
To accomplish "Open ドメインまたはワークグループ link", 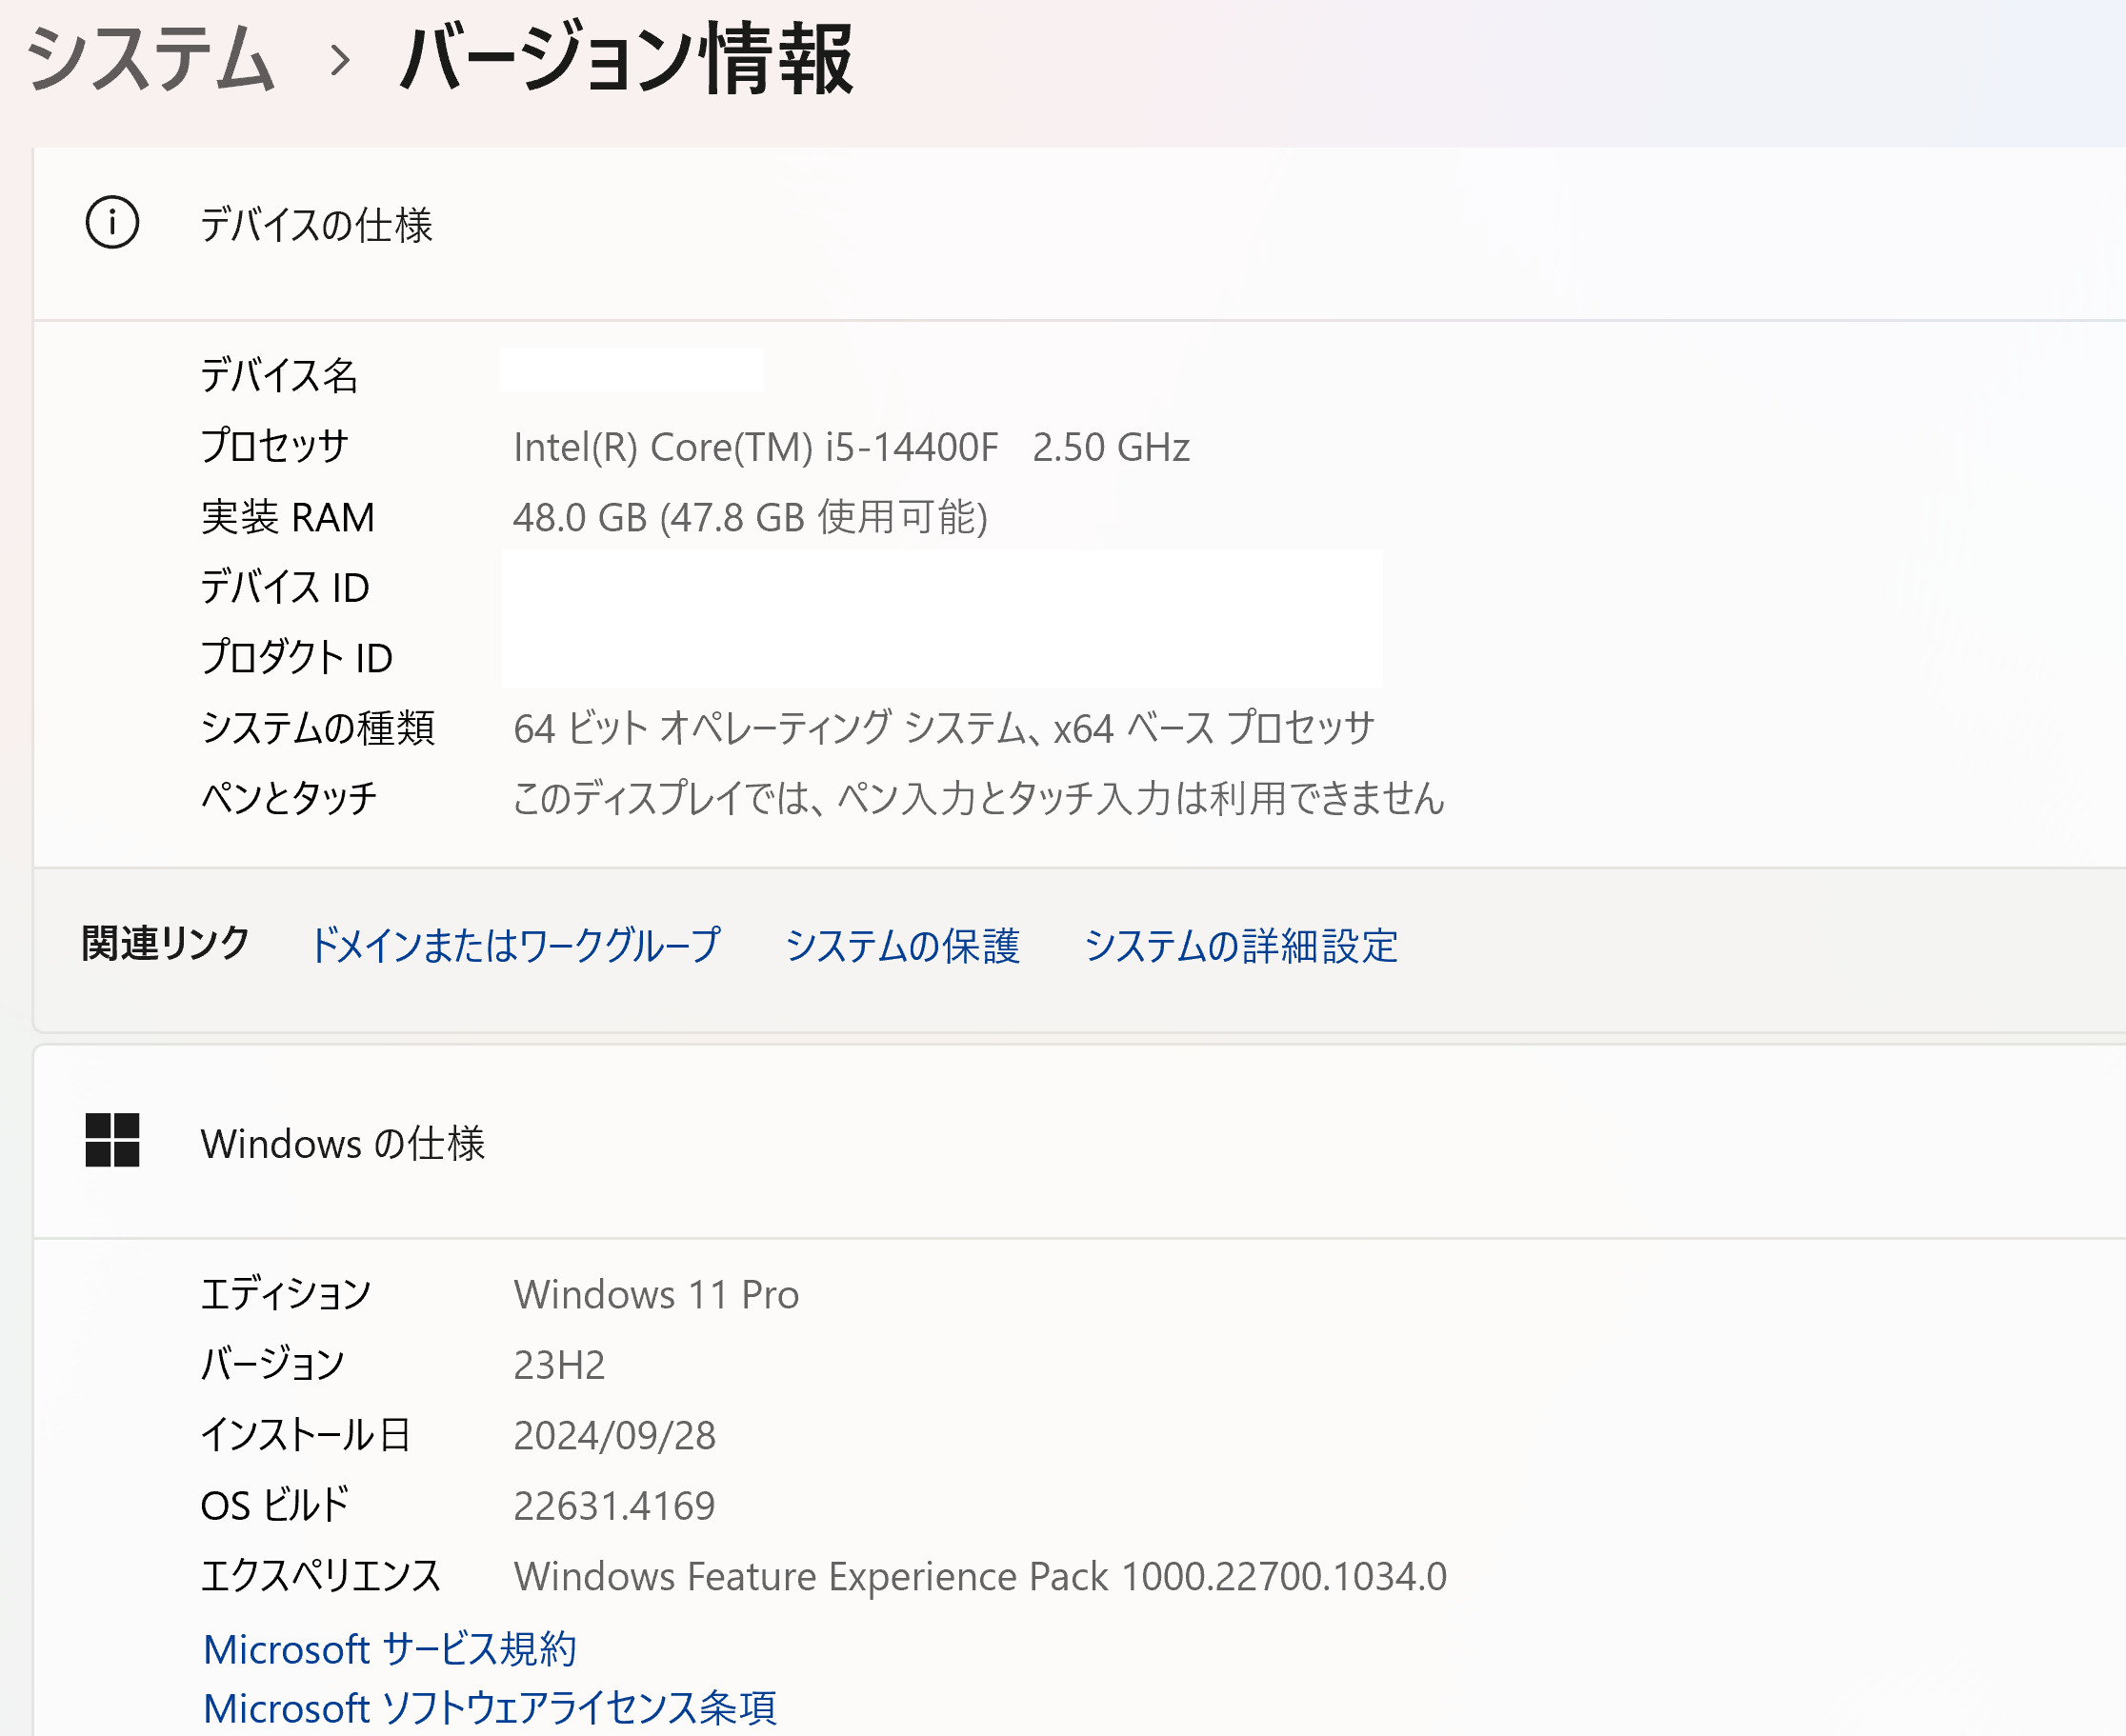I will tap(515, 945).
